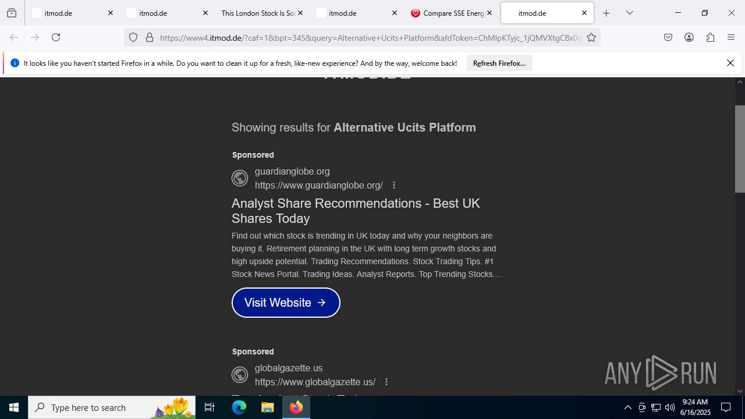Go forward one page
745x419 pixels.
point(35,37)
